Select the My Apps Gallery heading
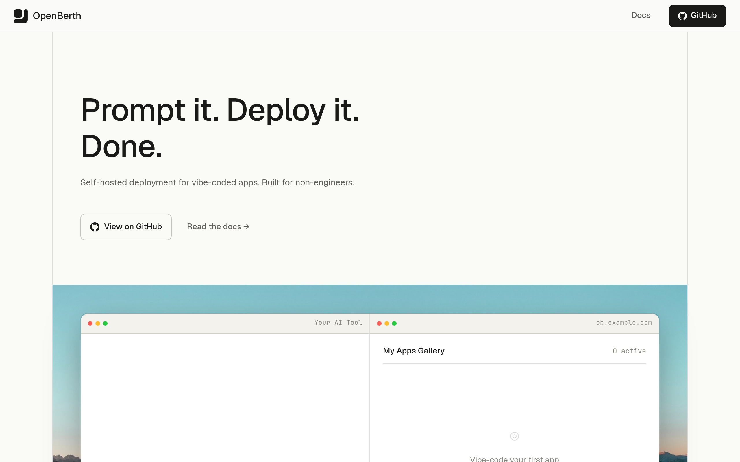The height and width of the screenshot is (462, 740). [x=414, y=351]
